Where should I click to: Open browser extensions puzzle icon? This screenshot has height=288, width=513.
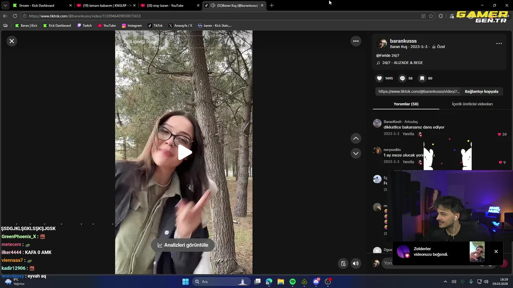441,16
